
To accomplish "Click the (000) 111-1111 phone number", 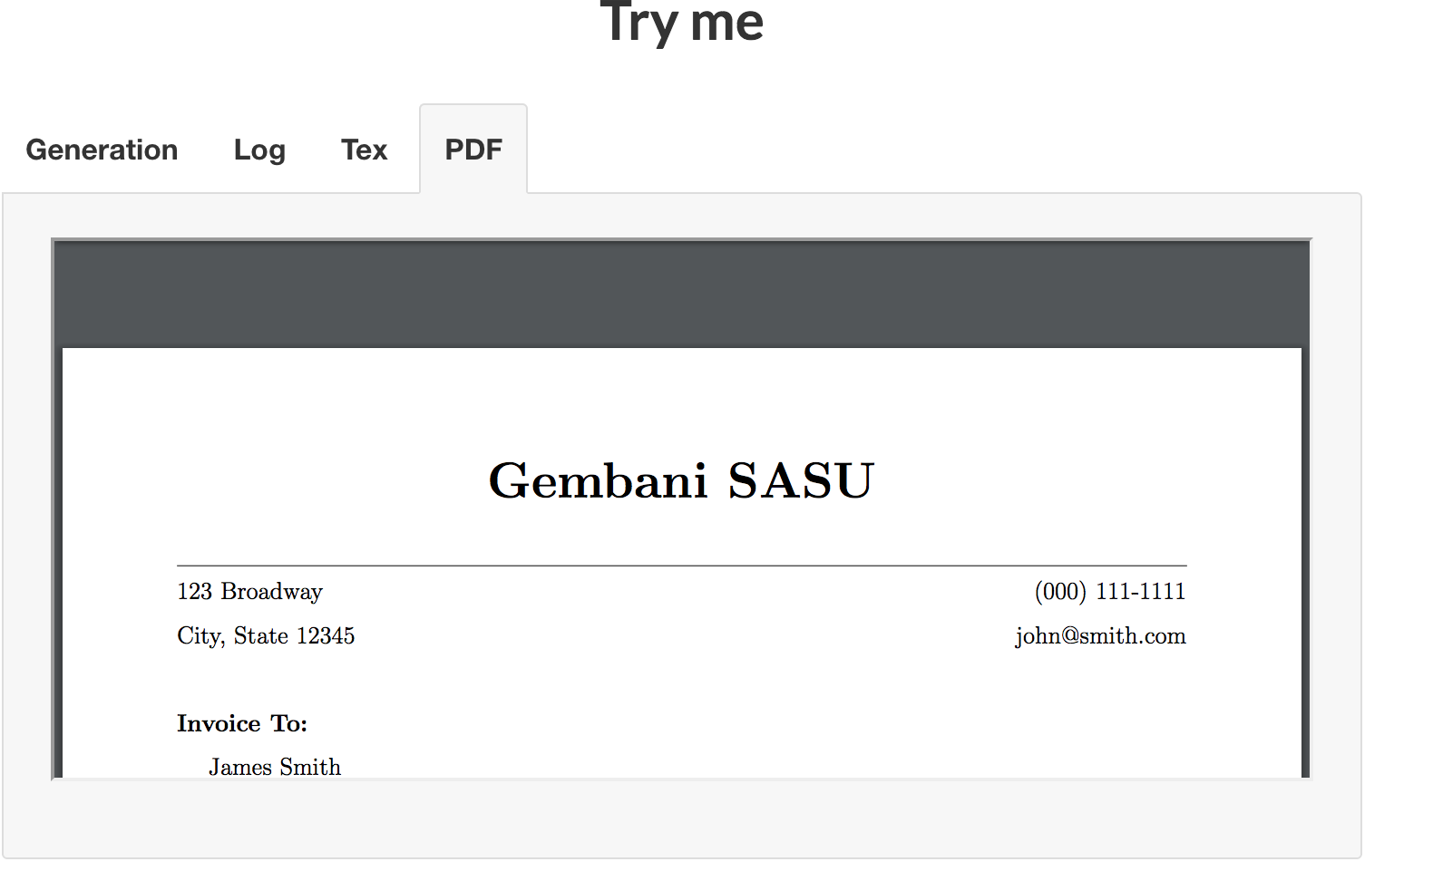I will pos(1110,592).
